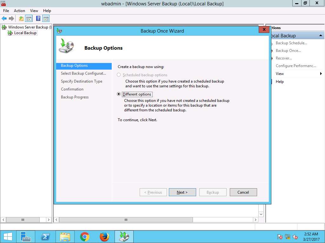Click the Forward arrow in the toolbar
325x243 pixels.
point(11,19)
